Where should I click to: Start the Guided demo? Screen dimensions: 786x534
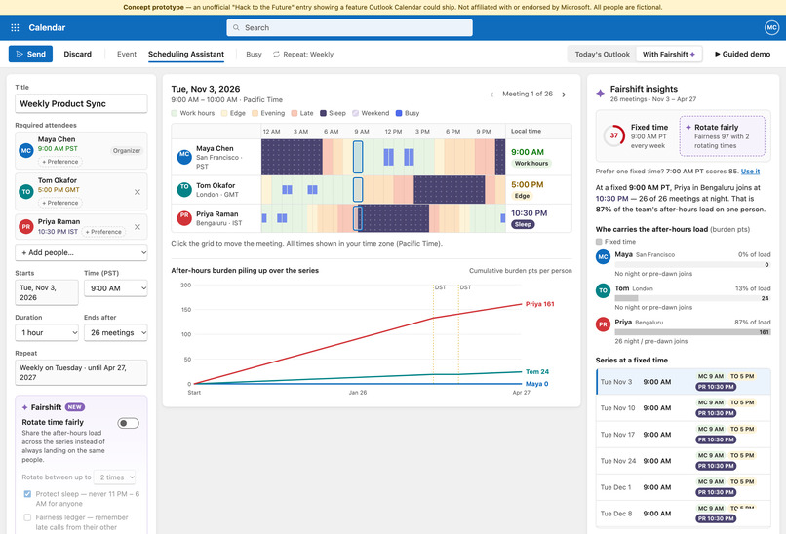[742, 55]
